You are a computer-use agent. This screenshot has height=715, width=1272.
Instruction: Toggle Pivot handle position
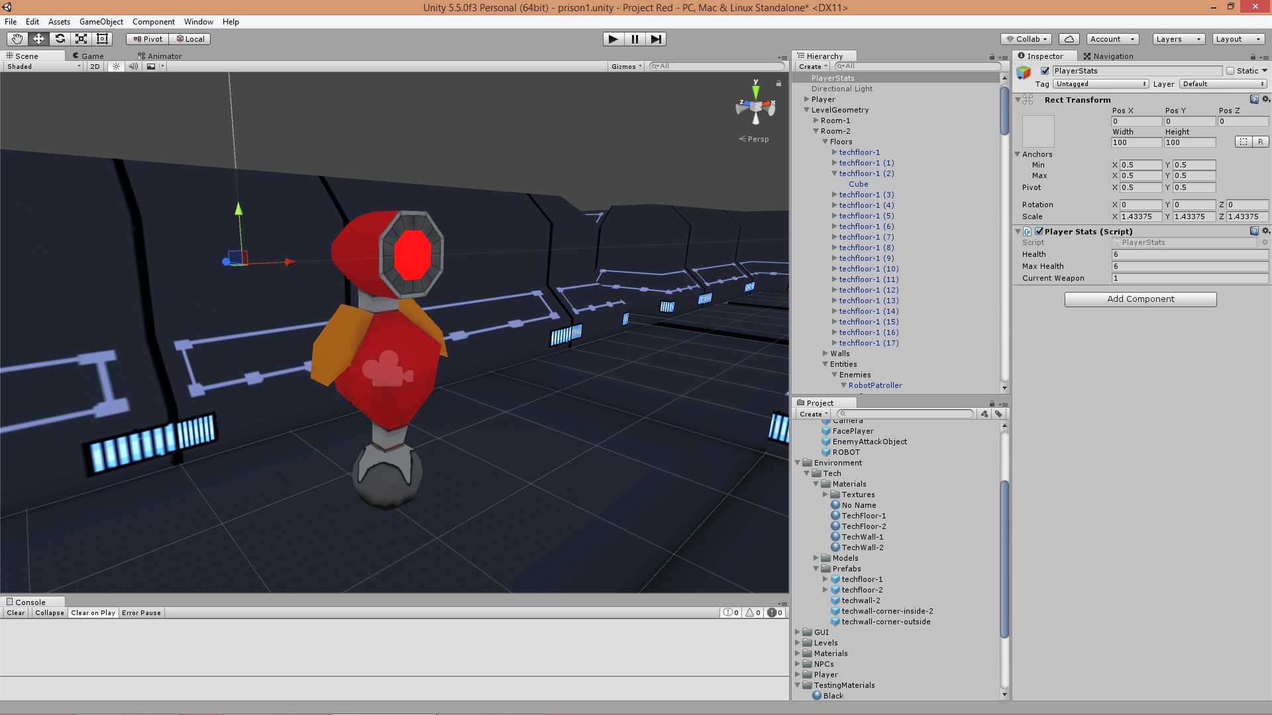148,39
